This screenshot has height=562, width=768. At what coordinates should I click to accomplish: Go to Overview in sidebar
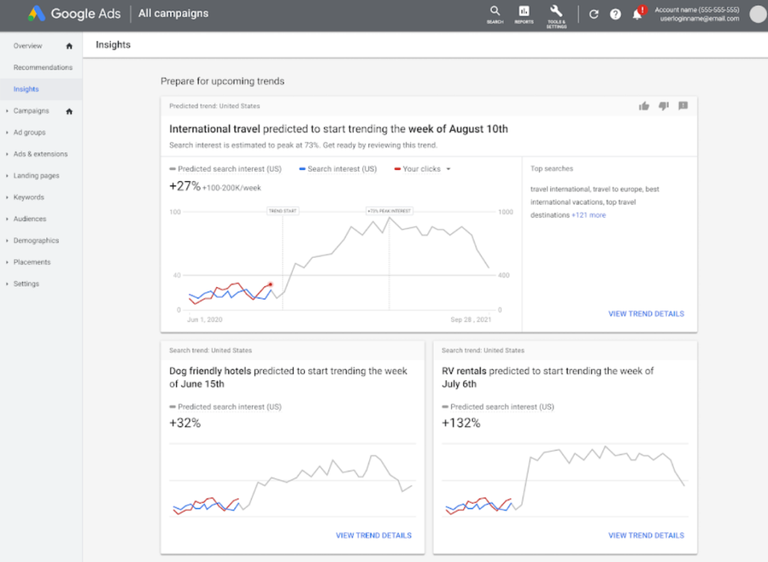tap(28, 46)
